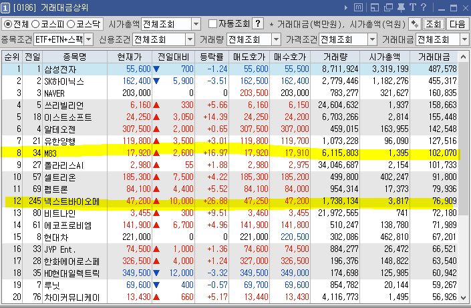Click the window number 1 icon in title bar
471x308 pixels.
(5, 7)
